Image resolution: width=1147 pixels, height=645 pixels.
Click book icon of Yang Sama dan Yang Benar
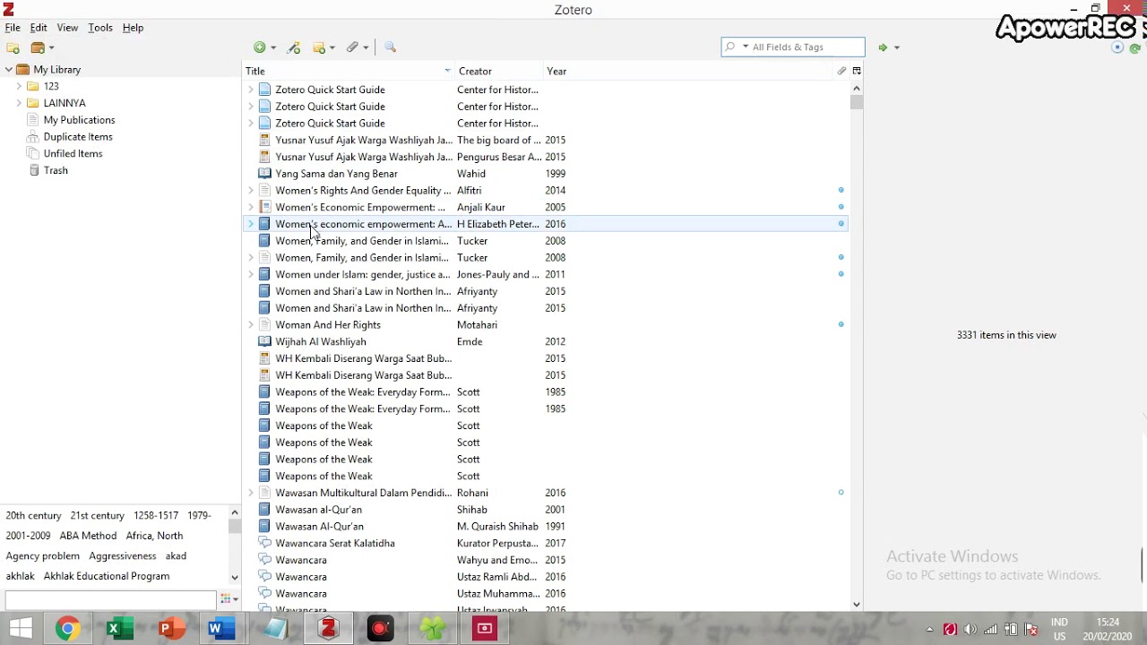(264, 174)
